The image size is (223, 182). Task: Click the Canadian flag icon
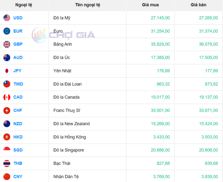(7, 97)
